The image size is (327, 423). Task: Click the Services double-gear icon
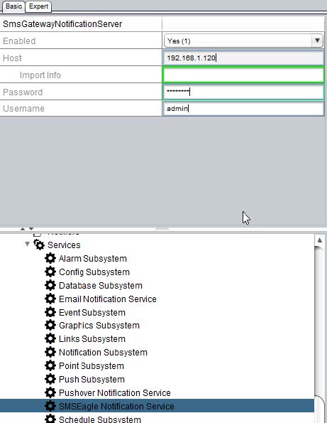tap(39, 245)
